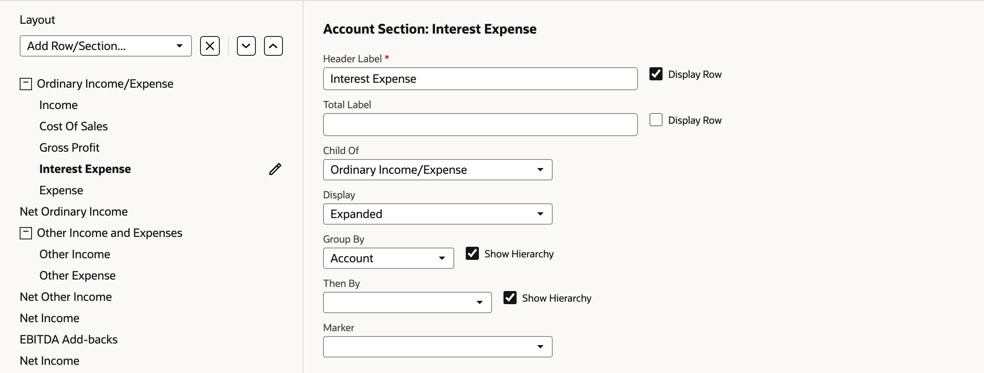Screen dimensions: 984x373
Task: Select Net Income row above EBITDA Add-backs
Action: [50, 318]
